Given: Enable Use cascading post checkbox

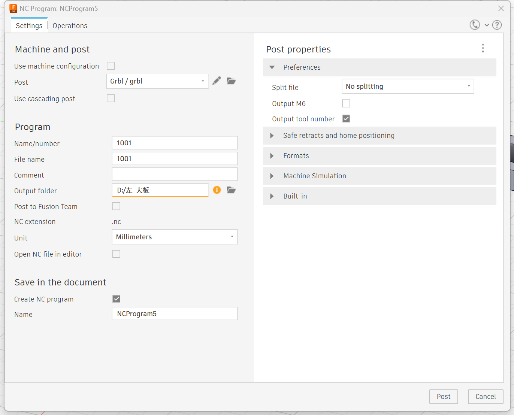Looking at the screenshot, I should pos(111,99).
